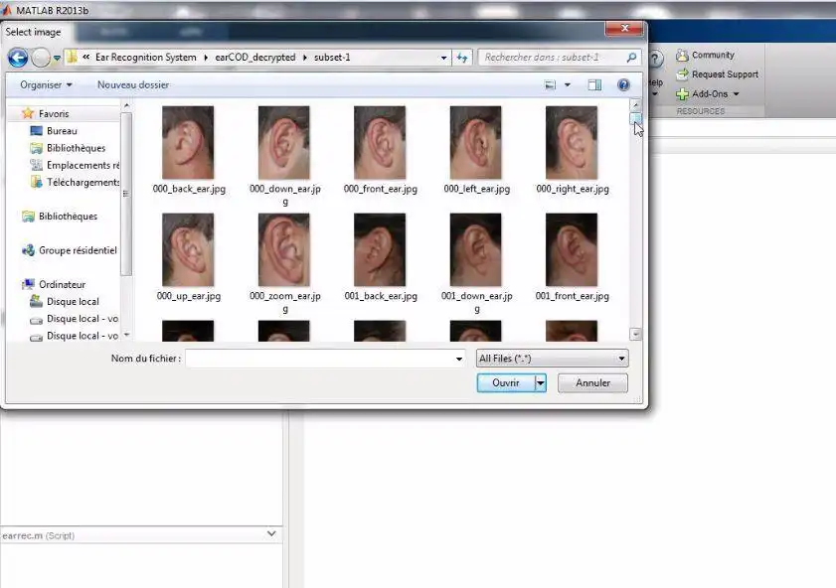Toggle the preview pane icon

coord(594,84)
